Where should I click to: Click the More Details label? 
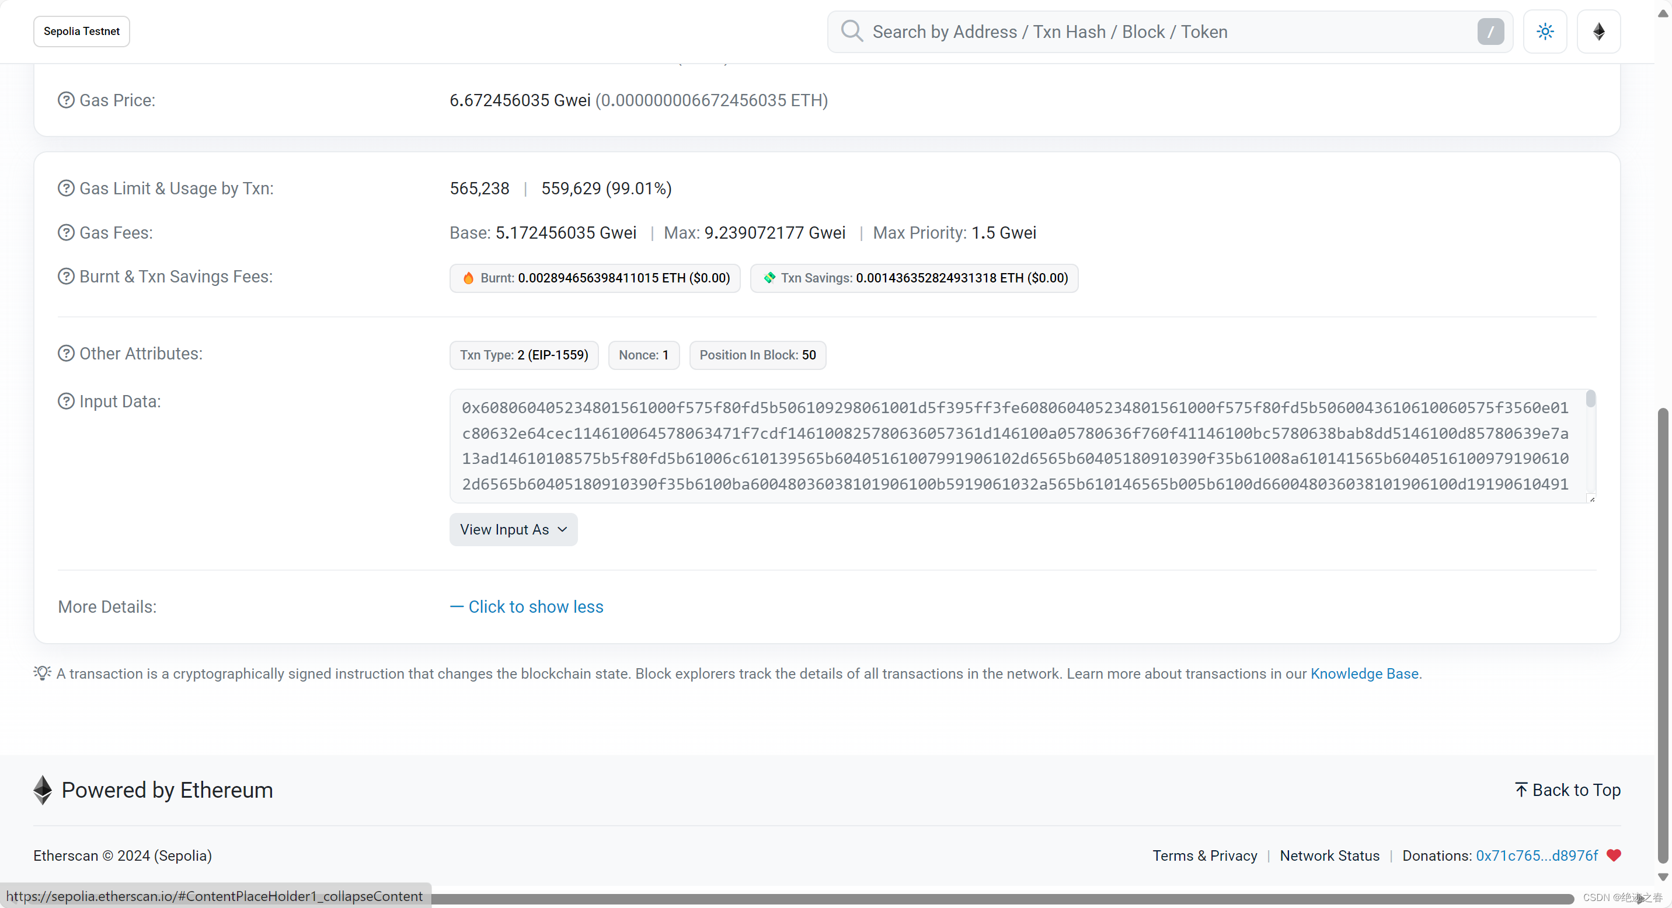pyautogui.click(x=107, y=606)
